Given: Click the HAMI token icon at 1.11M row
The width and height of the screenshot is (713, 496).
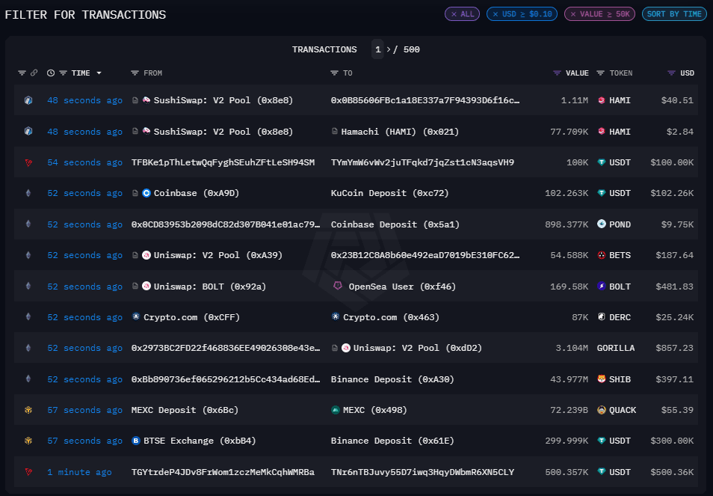Looking at the screenshot, I should click(x=601, y=100).
